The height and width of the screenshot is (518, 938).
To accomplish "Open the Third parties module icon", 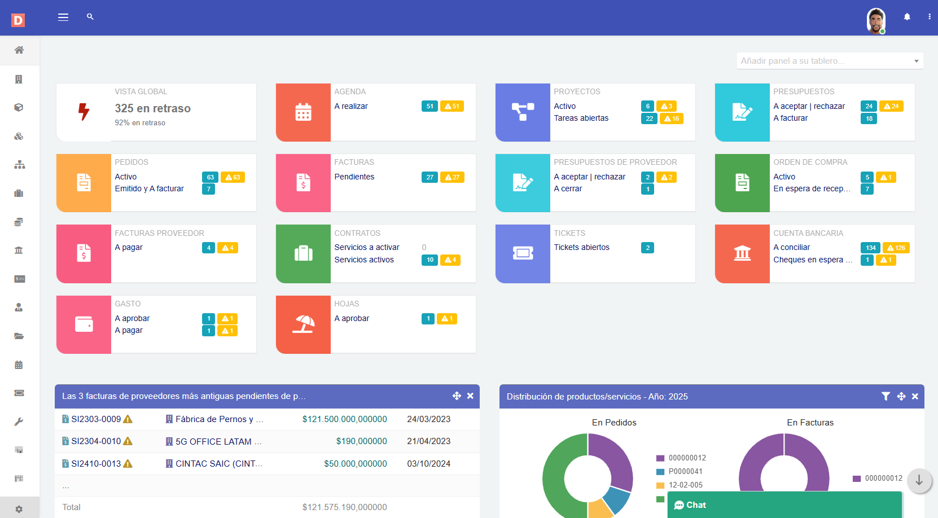I will pyautogui.click(x=19, y=79).
